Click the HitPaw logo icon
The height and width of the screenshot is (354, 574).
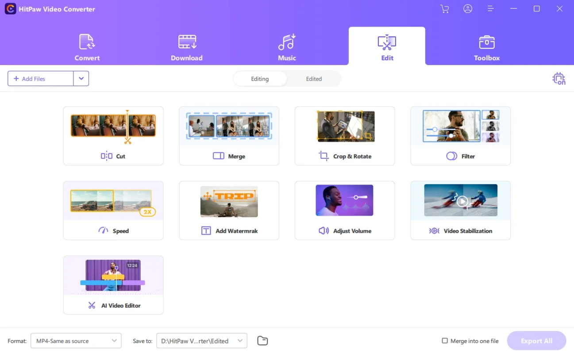pyautogui.click(x=10, y=9)
